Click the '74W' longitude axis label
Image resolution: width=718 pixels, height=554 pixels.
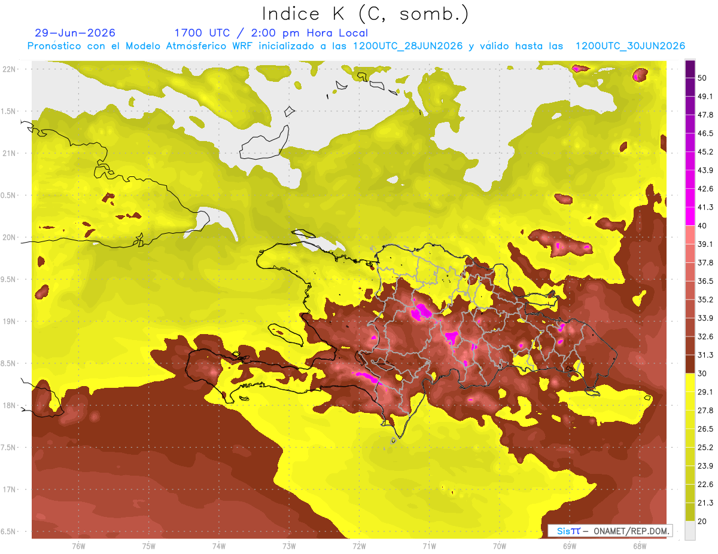[x=219, y=546]
